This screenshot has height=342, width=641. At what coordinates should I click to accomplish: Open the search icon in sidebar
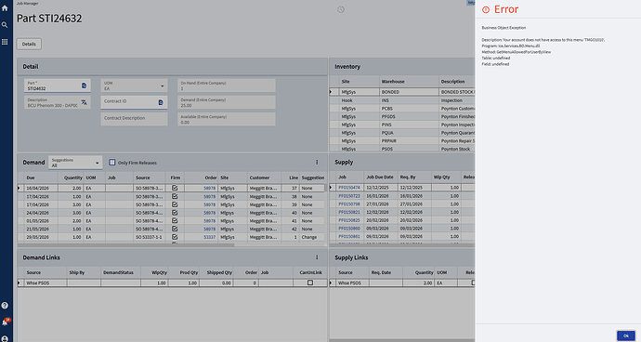click(x=5, y=25)
